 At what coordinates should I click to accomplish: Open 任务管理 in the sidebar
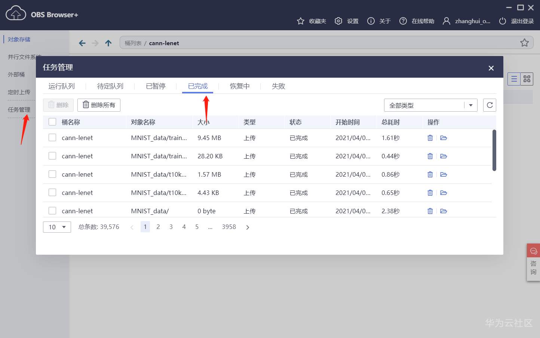coord(19,109)
